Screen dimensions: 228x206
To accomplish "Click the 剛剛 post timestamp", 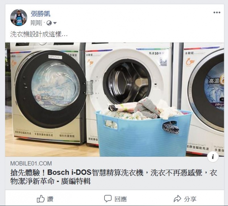I will click(36, 23).
